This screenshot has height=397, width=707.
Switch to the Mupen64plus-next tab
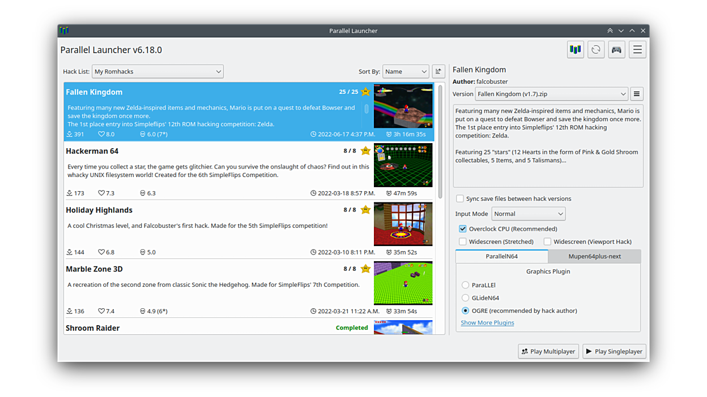[x=594, y=256]
